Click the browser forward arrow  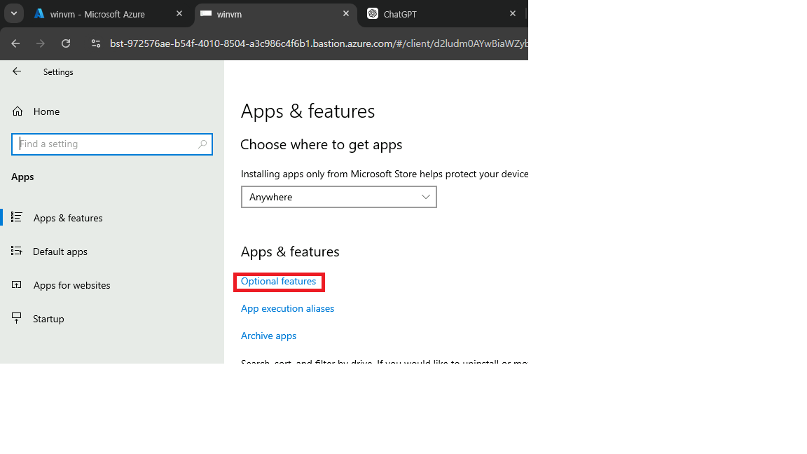(41, 43)
